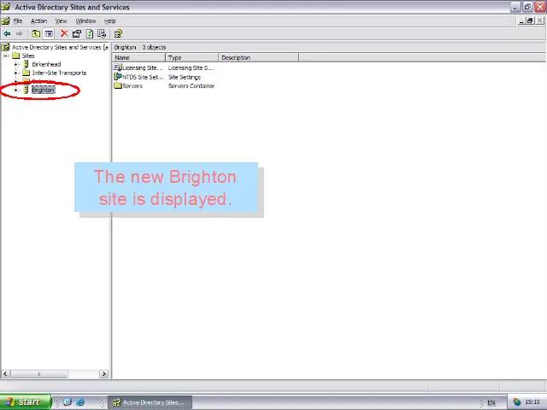
Task: Click the Back arrow toolbar icon
Action: pyautogui.click(x=7, y=34)
